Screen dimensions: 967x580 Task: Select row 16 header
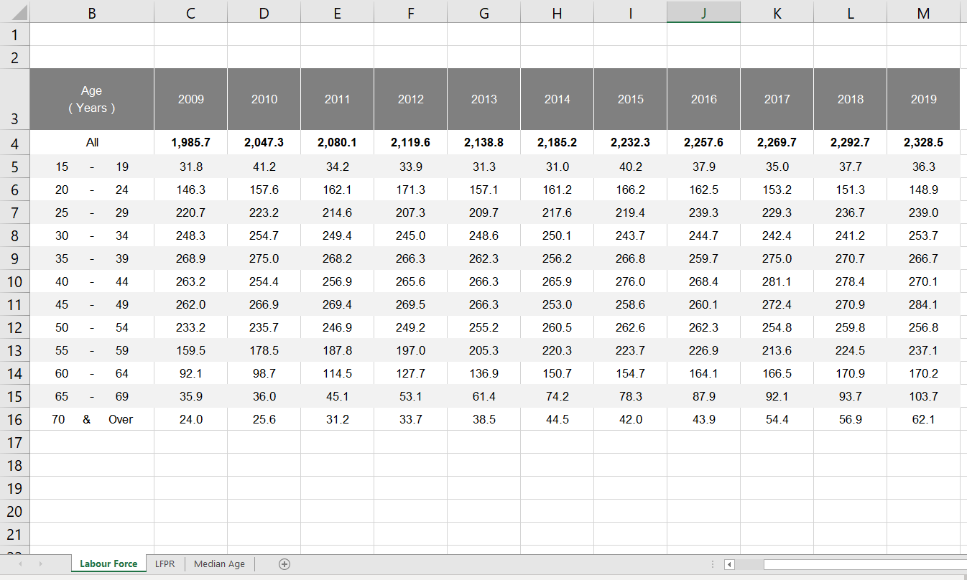(14, 419)
